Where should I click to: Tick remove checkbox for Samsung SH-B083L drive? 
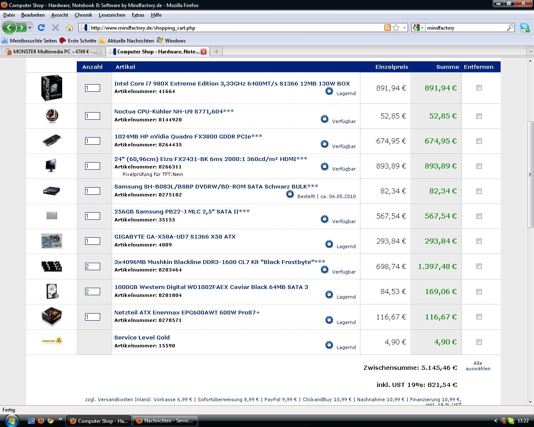(479, 191)
